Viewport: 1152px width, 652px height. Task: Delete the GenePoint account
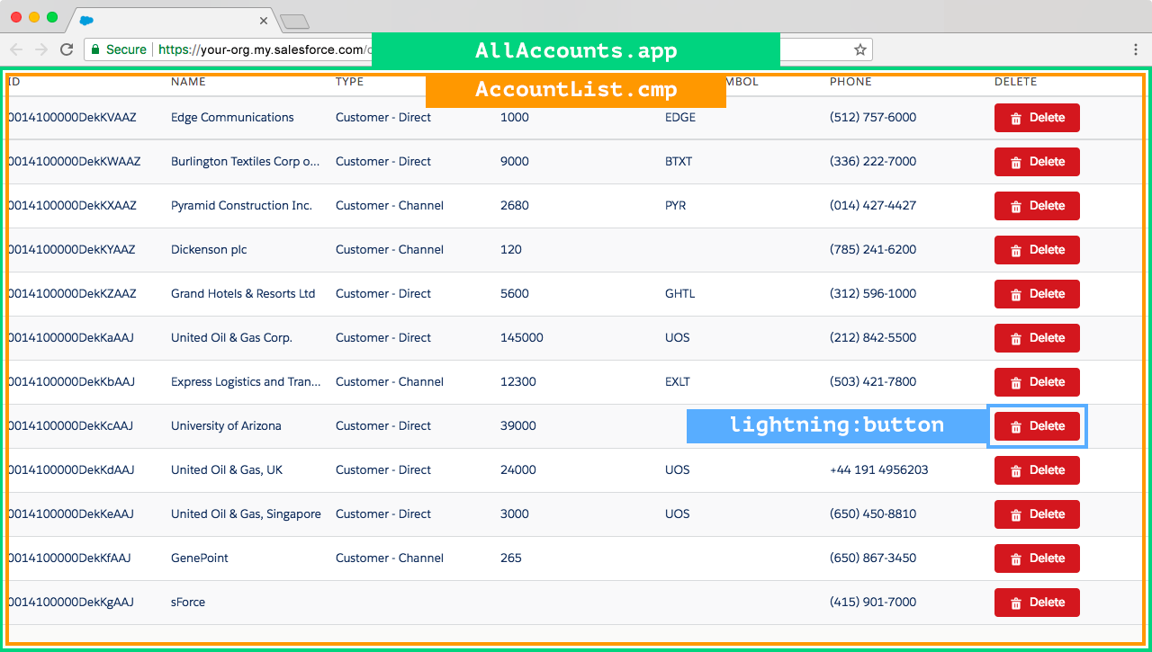coord(1037,558)
